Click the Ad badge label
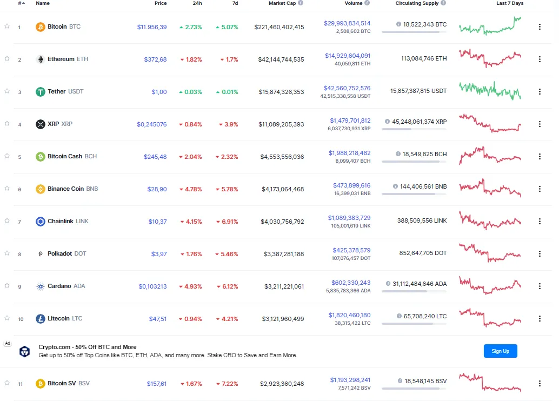 click(8, 343)
